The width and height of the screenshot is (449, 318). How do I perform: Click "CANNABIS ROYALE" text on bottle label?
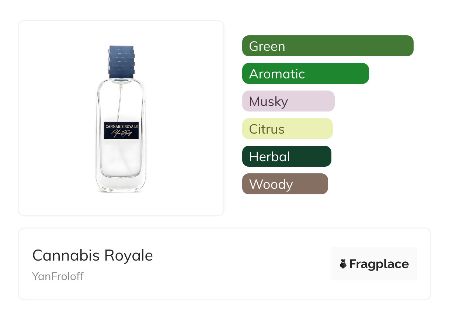(121, 126)
